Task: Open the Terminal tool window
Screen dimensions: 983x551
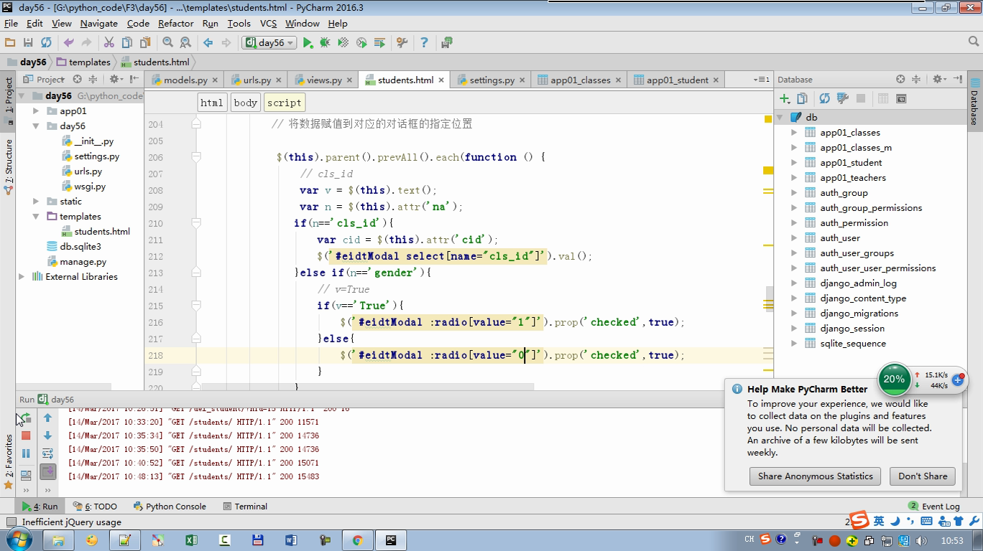Action: [x=244, y=507]
